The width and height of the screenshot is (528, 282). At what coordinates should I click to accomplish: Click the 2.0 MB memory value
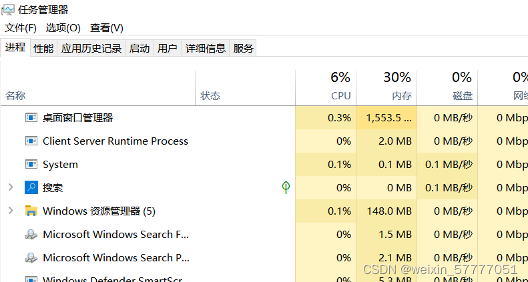click(395, 141)
